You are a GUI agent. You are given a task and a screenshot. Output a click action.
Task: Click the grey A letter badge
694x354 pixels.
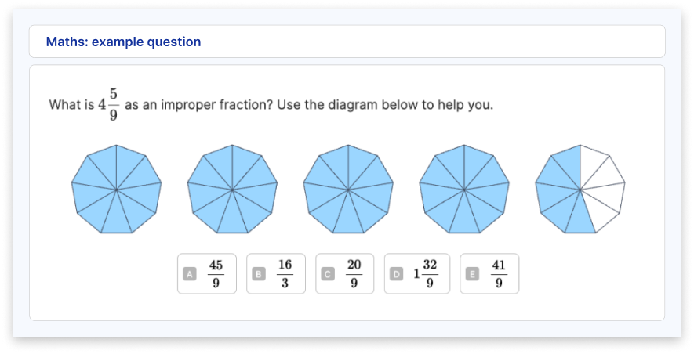tap(190, 274)
